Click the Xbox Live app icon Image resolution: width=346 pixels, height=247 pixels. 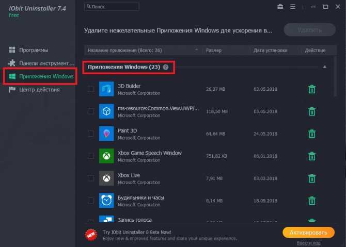click(x=106, y=178)
